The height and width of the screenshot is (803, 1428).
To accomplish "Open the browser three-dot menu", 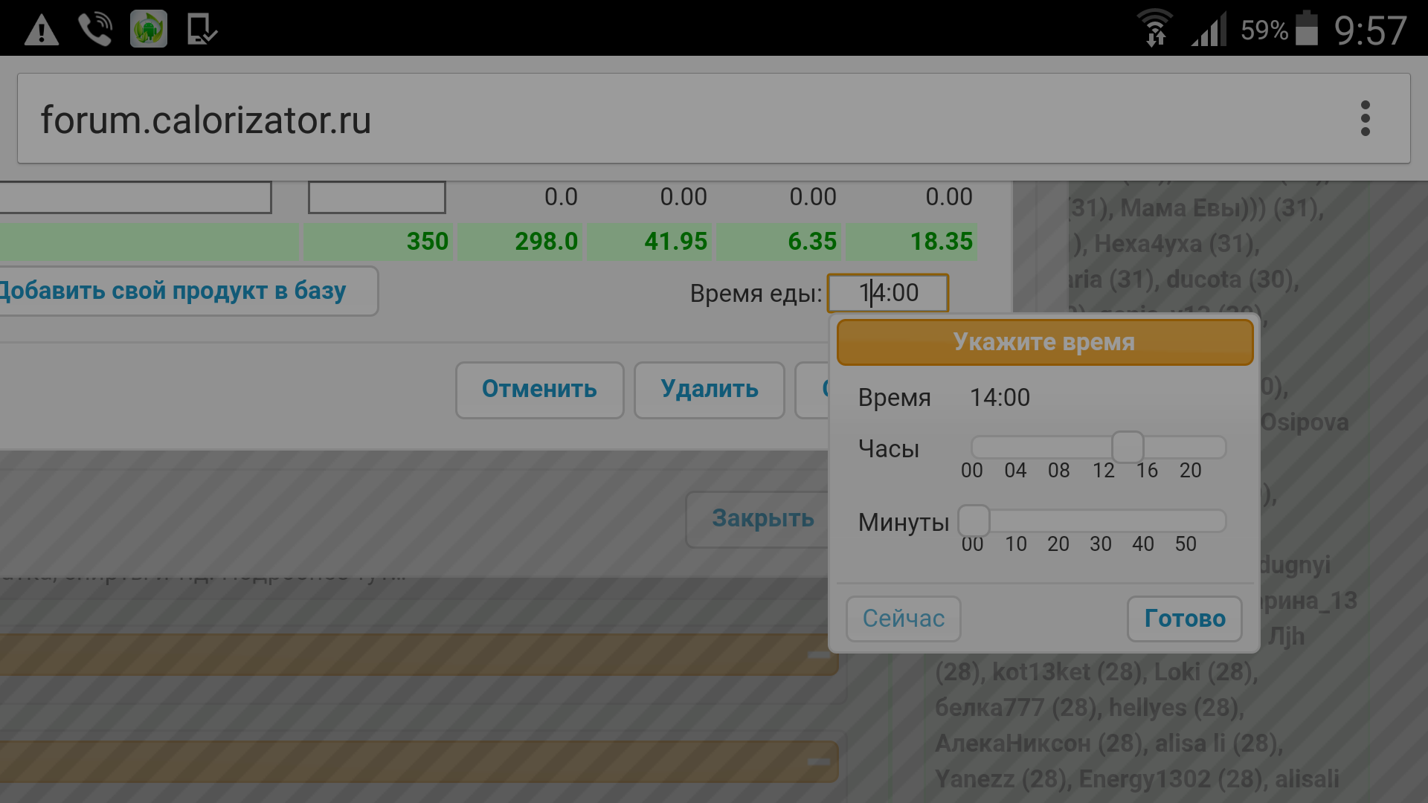I will click(1365, 119).
